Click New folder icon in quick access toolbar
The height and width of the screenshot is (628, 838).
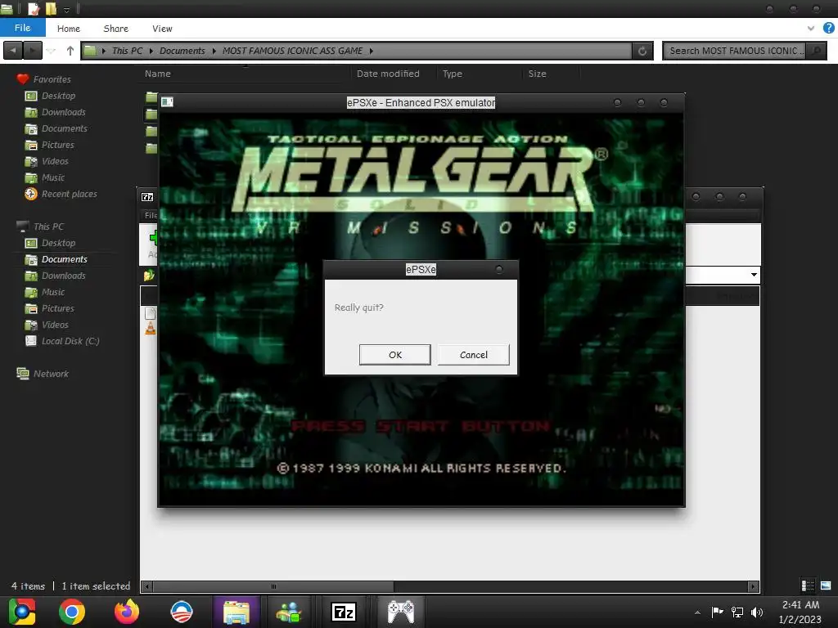coord(51,8)
